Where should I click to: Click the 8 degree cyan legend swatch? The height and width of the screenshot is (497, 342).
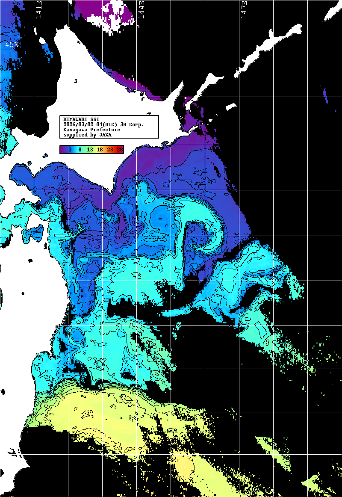click(x=80, y=150)
